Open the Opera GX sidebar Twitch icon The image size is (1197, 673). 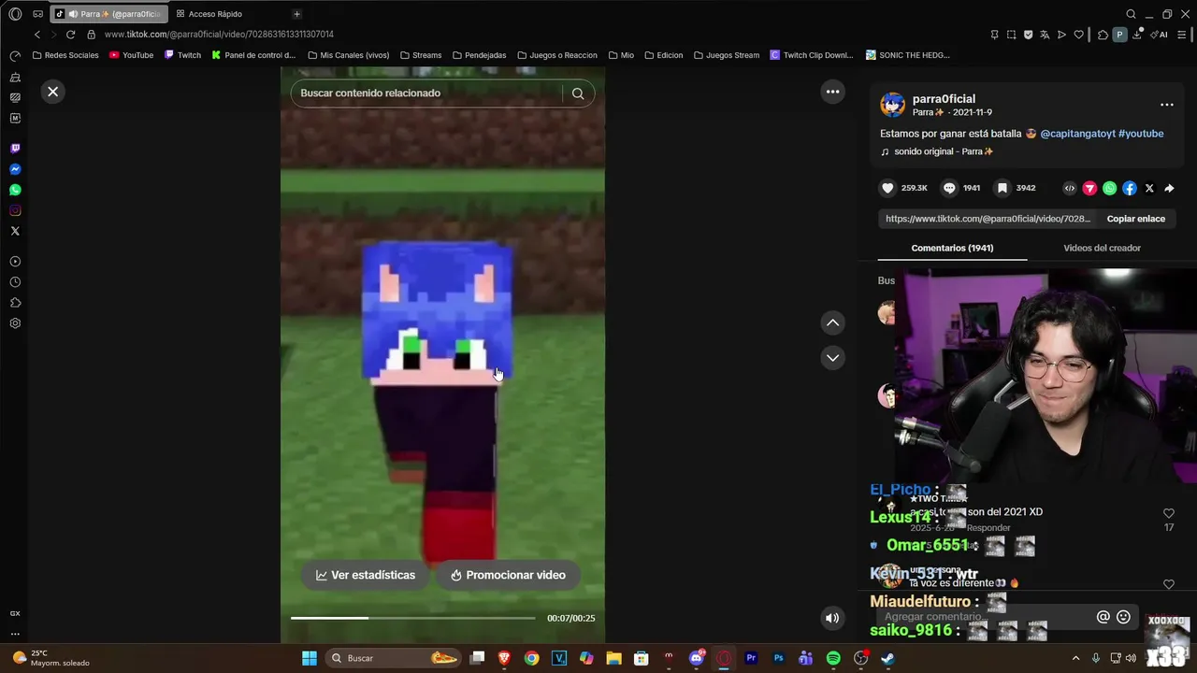tap(15, 149)
